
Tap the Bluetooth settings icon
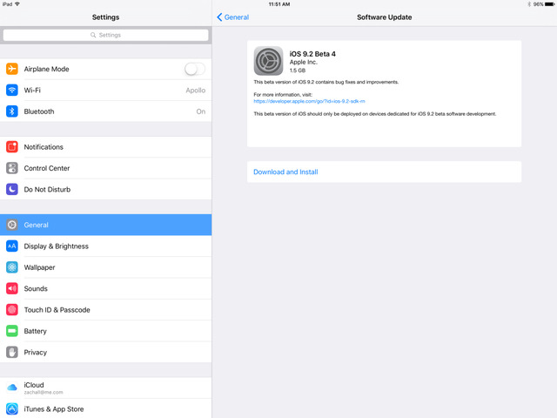[12, 111]
